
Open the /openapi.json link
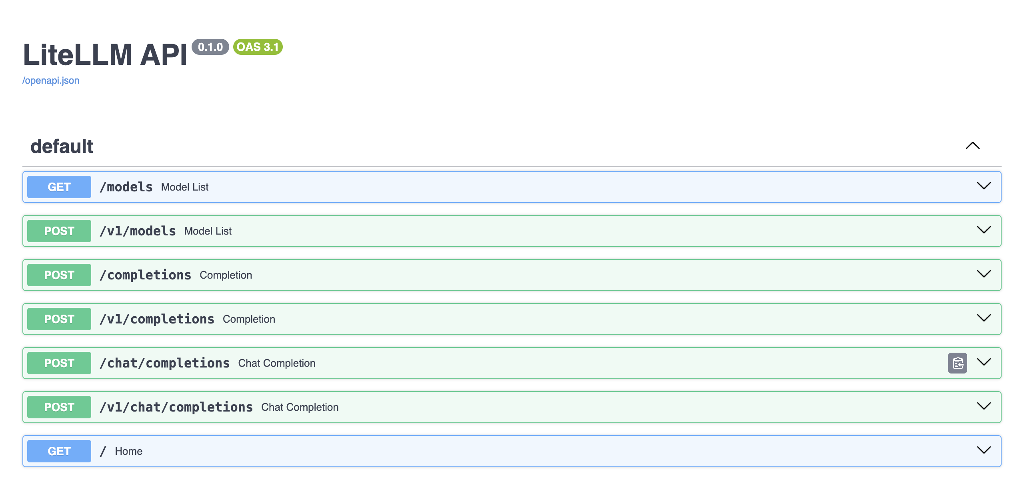point(51,80)
